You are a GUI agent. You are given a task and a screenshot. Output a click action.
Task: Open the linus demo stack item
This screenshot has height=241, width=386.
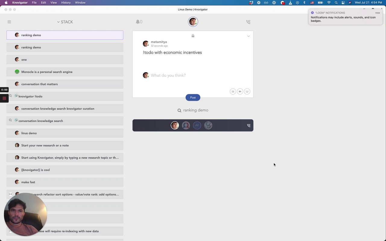(65, 133)
